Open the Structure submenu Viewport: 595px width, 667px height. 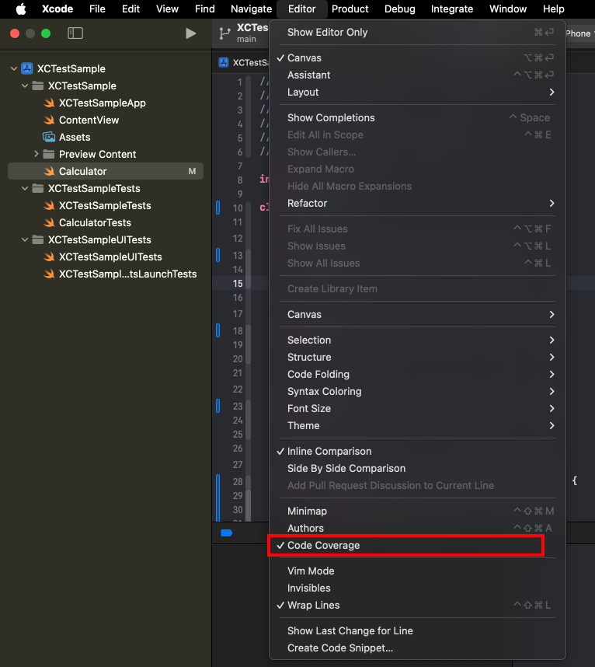tap(417, 358)
